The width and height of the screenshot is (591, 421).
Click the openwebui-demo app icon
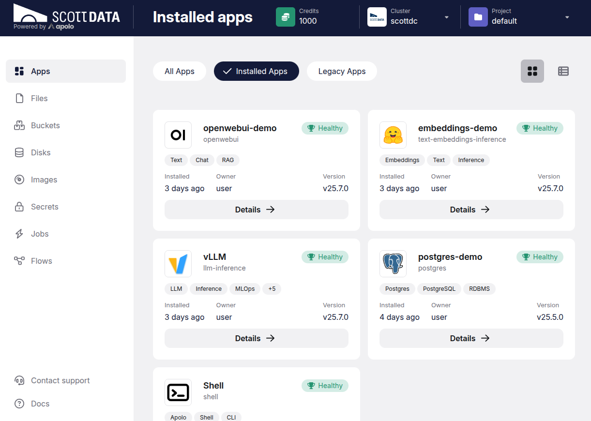click(x=178, y=135)
